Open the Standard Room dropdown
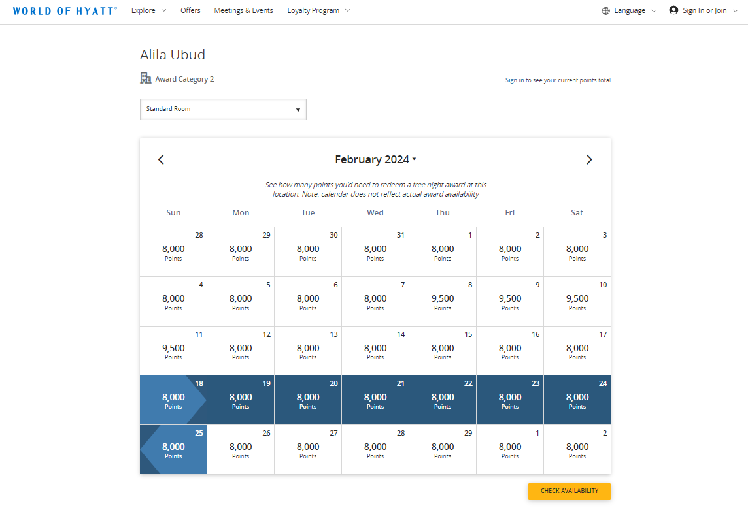This screenshot has width=748, height=510. coord(223,109)
